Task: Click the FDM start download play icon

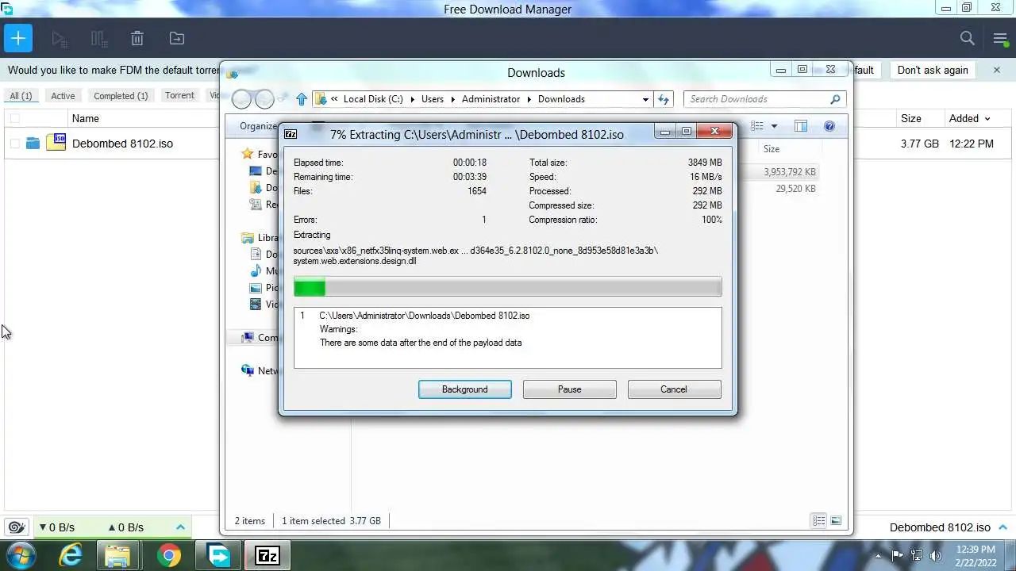Action: point(59,38)
